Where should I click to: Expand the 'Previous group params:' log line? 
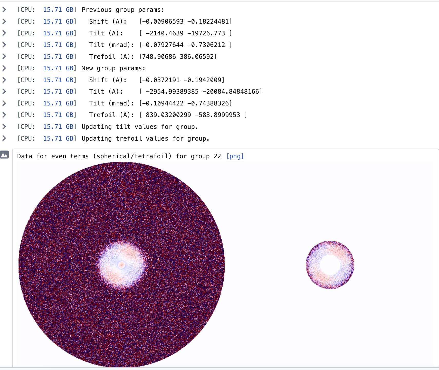pyautogui.click(x=4, y=10)
